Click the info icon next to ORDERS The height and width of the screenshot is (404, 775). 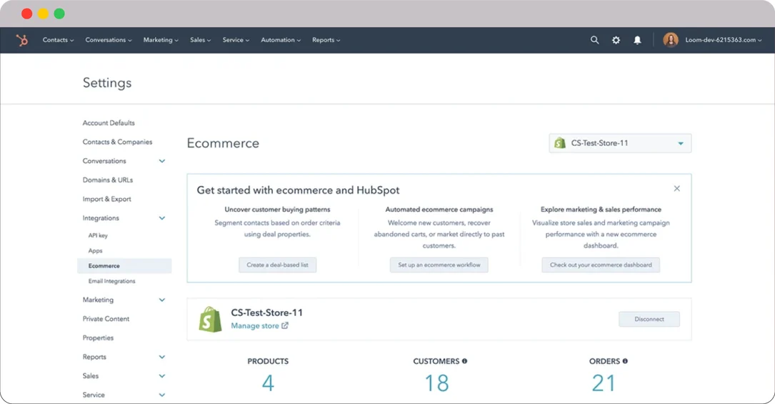[625, 361]
